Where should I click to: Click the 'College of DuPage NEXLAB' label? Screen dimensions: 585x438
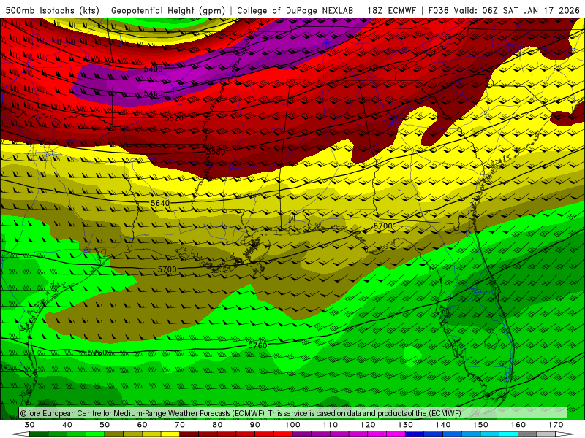point(295,10)
